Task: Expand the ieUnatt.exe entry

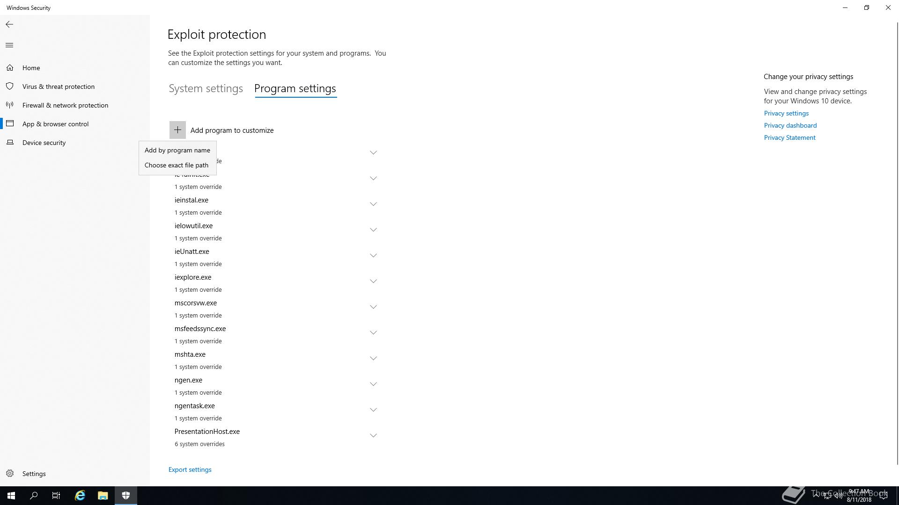Action: [x=373, y=256]
